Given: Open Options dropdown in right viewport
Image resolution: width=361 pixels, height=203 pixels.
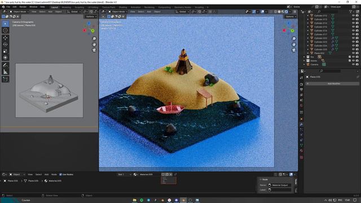Looking at the screenshot, I should pyautogui.click(x=290, y=16).
